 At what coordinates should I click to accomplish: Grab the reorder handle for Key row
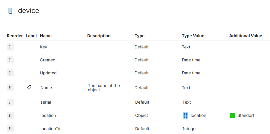[10, 47]
